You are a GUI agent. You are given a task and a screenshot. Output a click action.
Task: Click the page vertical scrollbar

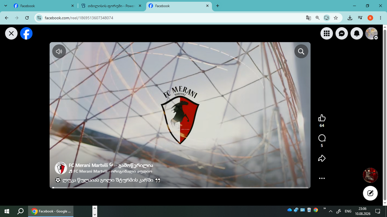[x=385, y=115]
